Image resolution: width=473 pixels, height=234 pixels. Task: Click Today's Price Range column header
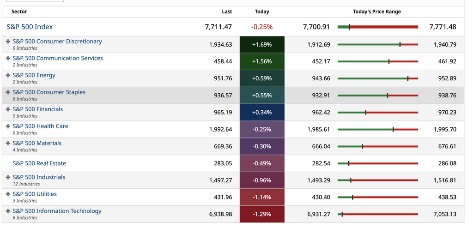tap(377, 12)
